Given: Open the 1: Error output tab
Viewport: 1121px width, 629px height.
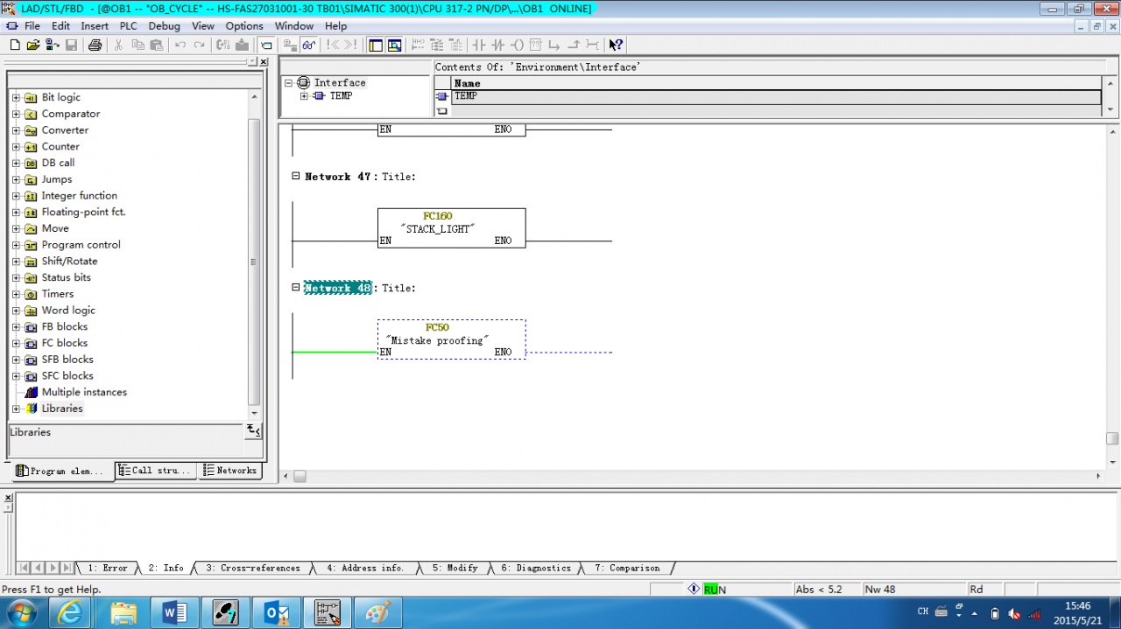Looking at the screenshot, I should tap(107, 568).
